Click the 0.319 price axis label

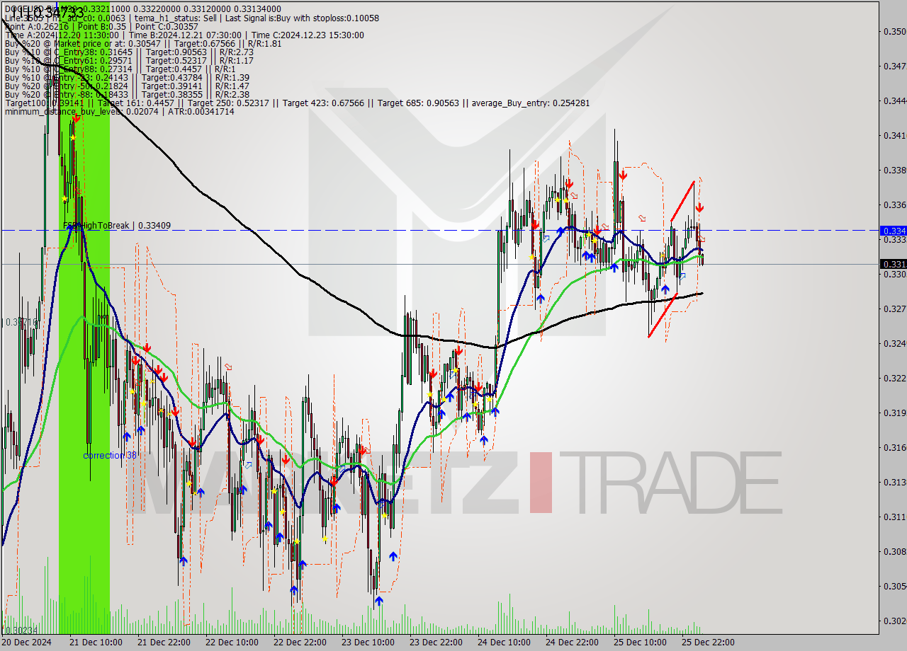[894, 413]
